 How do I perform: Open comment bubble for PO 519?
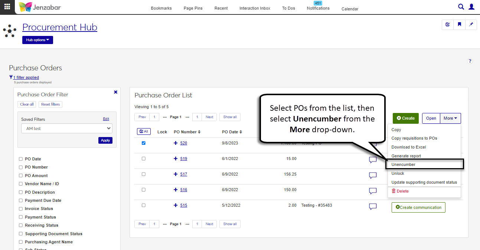pos(373,160)
